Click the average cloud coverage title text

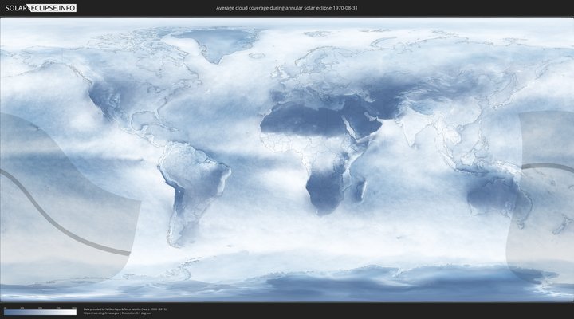coord(292,8)
